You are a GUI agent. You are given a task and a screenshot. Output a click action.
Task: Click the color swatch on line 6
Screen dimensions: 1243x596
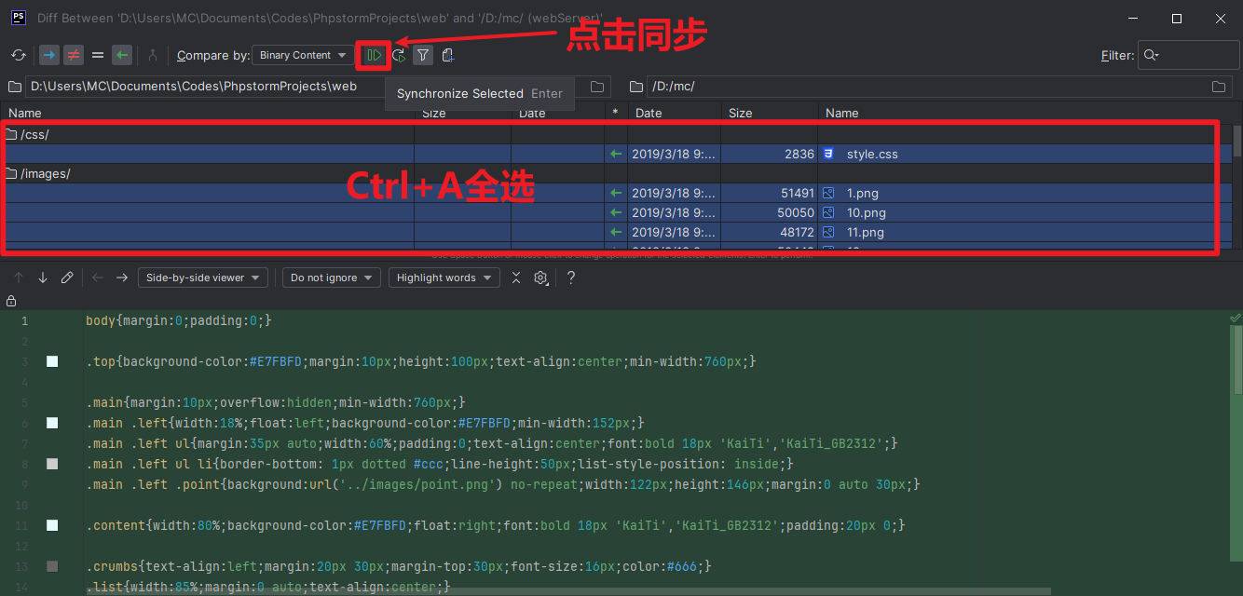[52, 423]
